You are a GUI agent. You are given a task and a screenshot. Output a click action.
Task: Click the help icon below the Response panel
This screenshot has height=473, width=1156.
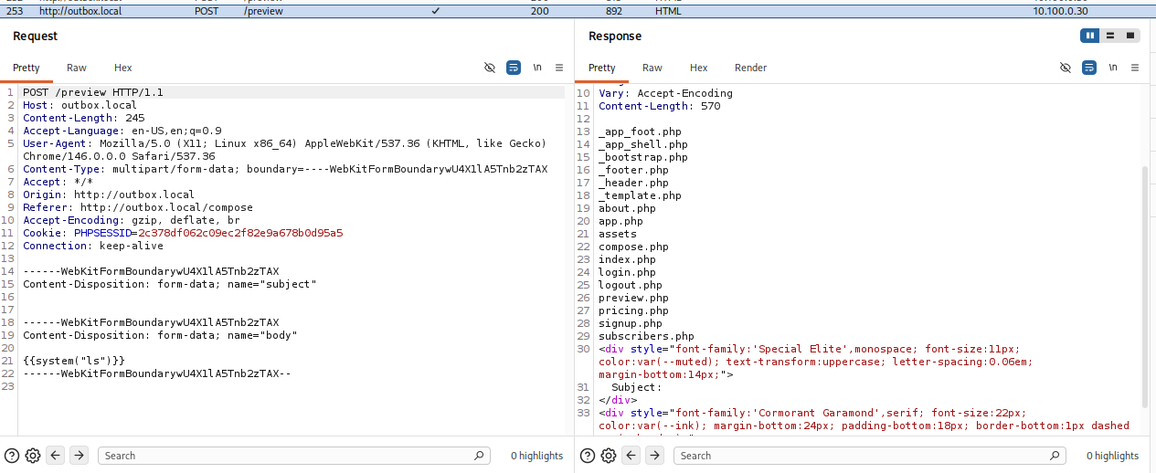coord(588,456)
